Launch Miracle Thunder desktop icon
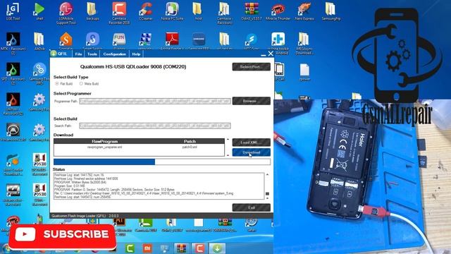Screen dimensions: 451x254 pos(278,11)
